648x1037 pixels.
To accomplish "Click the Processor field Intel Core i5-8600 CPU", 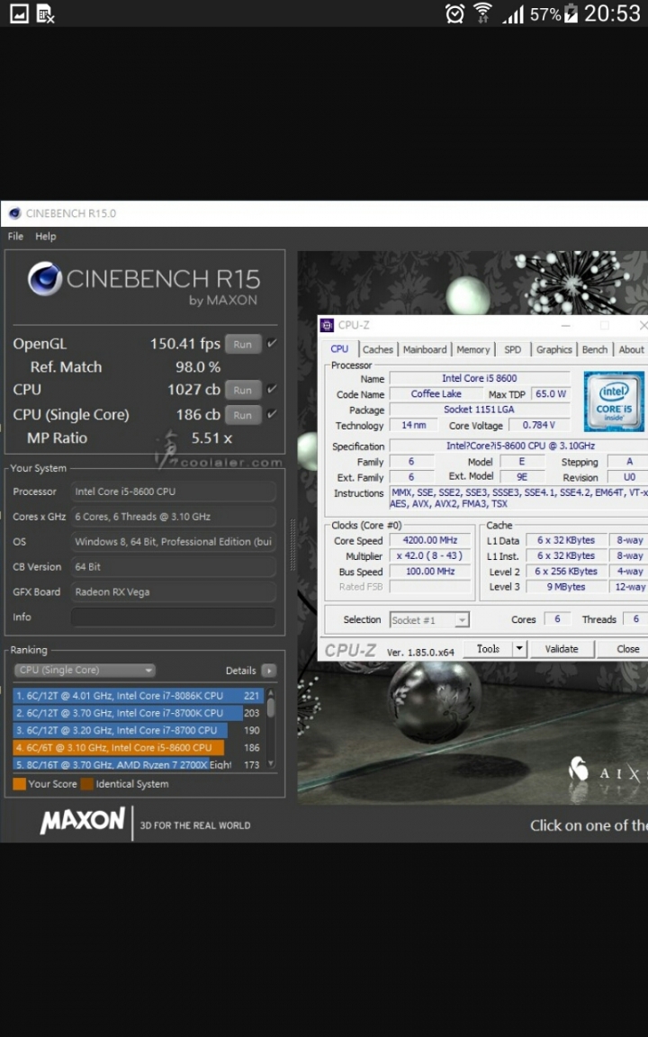I will coord(173,491).
